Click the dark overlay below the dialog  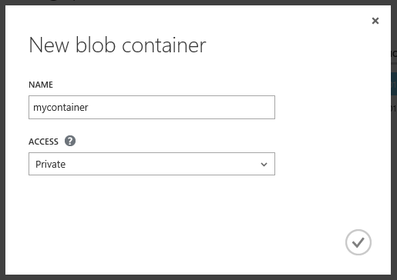coord(198,278)
